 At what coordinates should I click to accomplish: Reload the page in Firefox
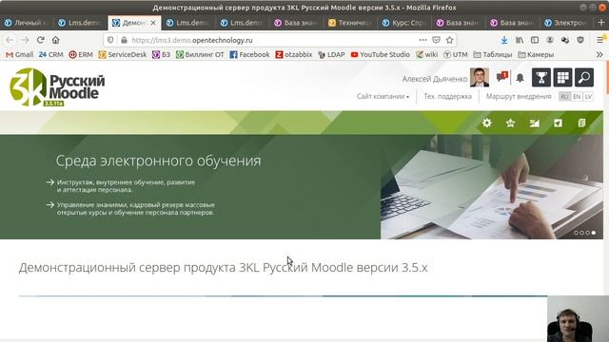pyautogui.click(x=40, y=40)
